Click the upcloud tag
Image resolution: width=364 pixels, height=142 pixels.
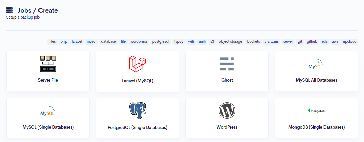[x=349, y=42]
